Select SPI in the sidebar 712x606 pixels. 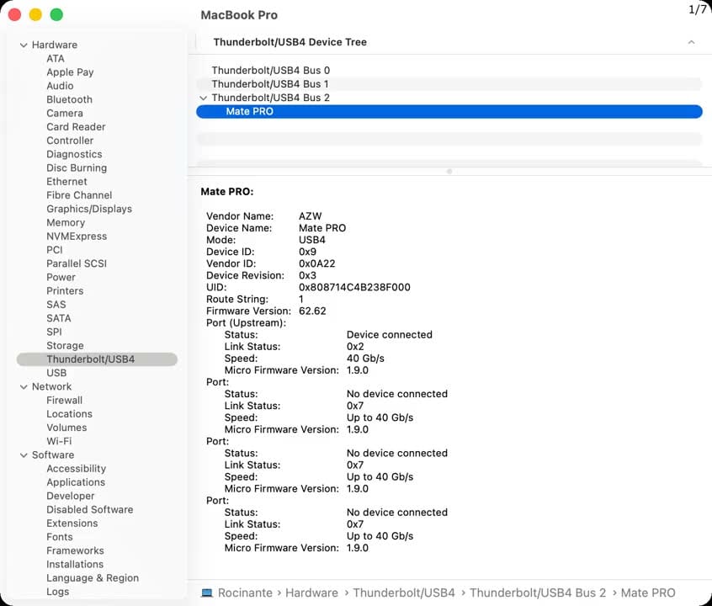coord(54,332)
